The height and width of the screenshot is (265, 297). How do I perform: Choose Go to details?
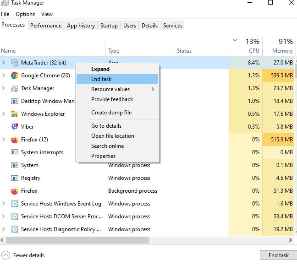117,126
